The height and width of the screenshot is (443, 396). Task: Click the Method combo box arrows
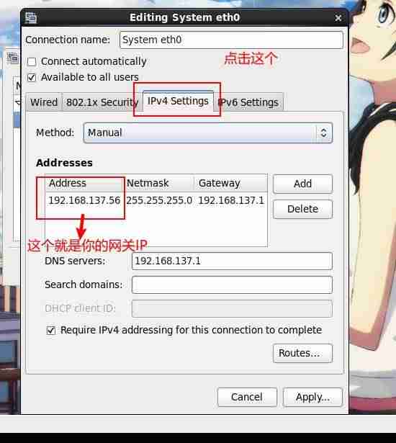pyautogui.click(x=324, y=133)
